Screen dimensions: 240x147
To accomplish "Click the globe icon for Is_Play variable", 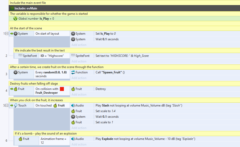I will tap(15, 18).
